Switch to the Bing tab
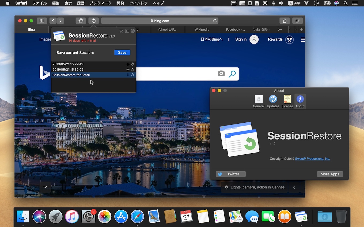 click(x=31, y=30)
